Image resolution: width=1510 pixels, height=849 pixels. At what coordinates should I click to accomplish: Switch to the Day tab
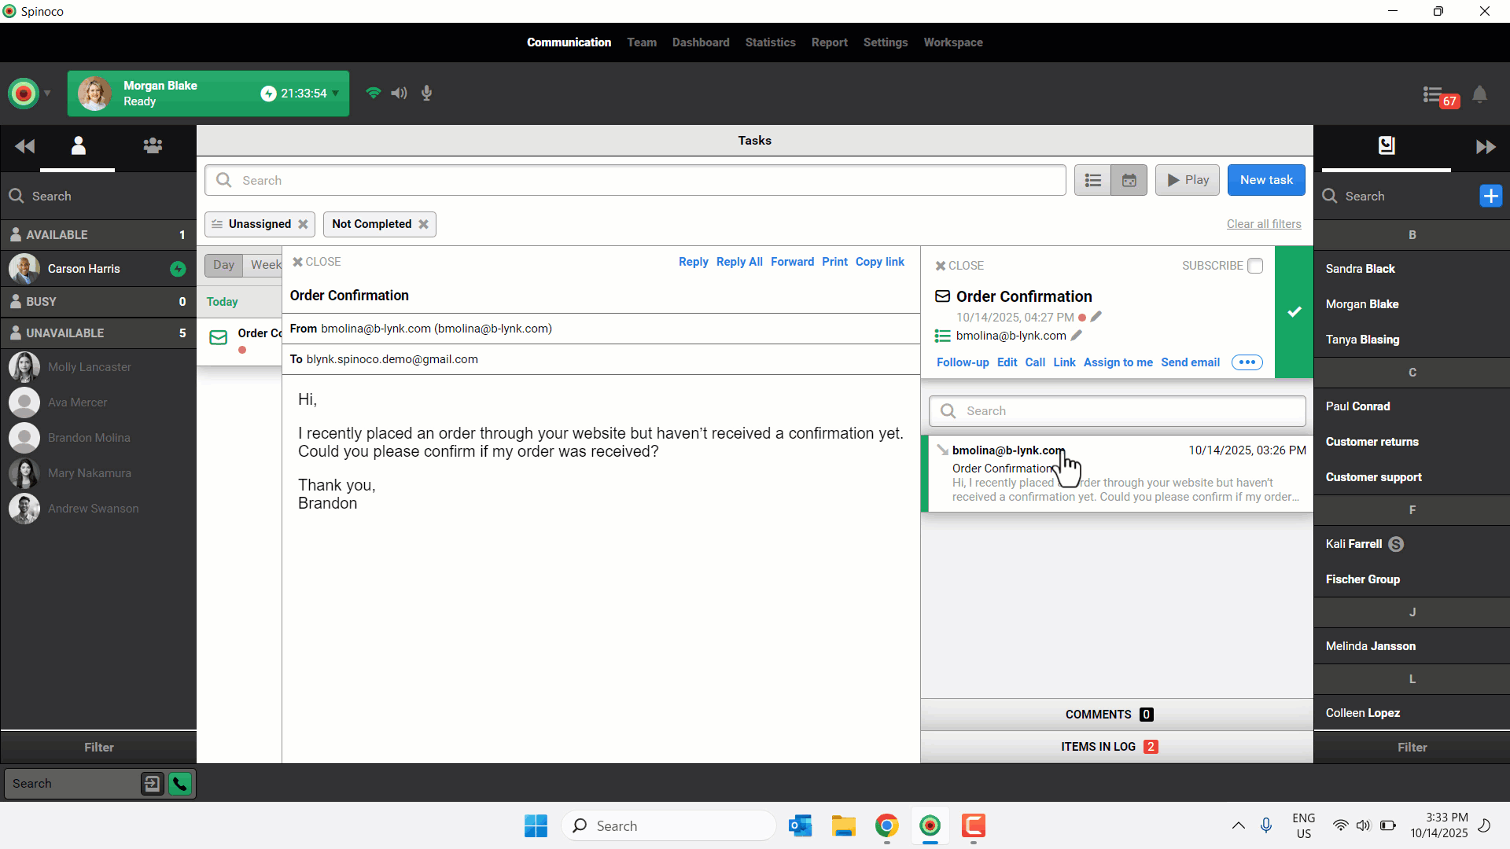pos(223,265)
